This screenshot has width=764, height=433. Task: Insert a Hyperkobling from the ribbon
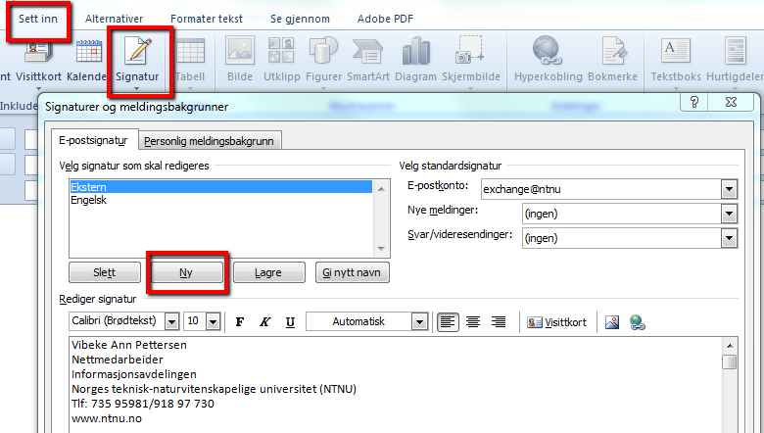pos(549,59)
